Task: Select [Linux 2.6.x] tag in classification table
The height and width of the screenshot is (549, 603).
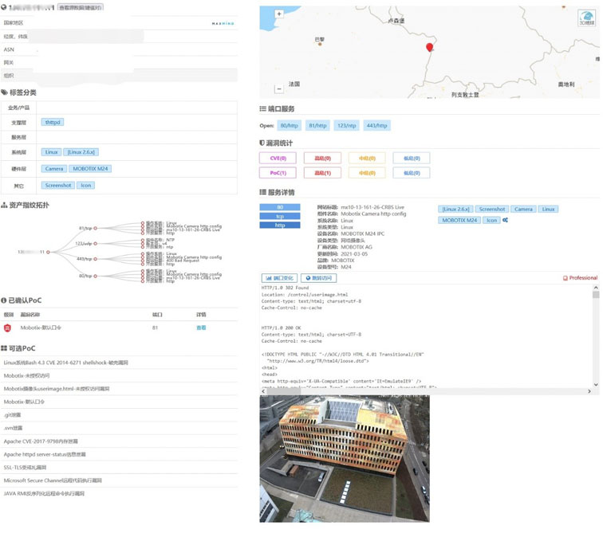Action: [x=81, y=152]
